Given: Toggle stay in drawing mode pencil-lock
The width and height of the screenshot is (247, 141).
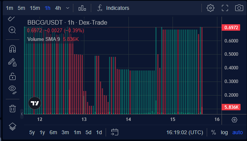Looking at the screenshot, I should tap(12, 62).
